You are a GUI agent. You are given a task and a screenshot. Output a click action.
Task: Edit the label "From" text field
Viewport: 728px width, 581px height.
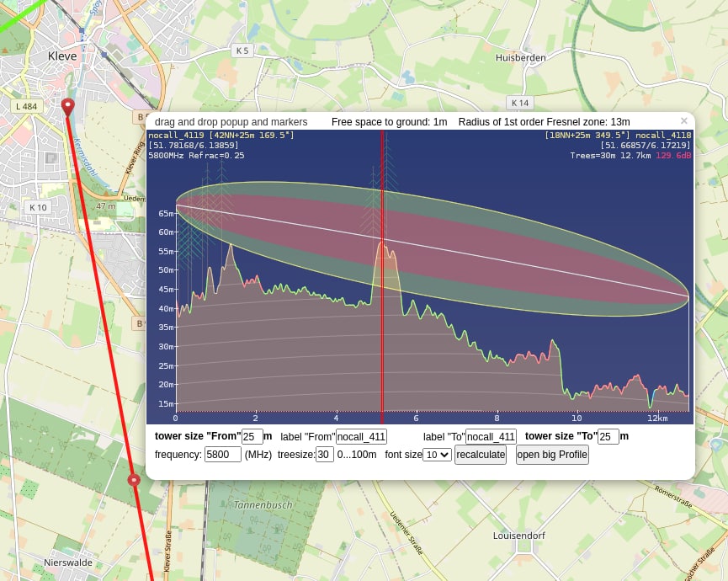pyautogui.click(x=361, y=437)
